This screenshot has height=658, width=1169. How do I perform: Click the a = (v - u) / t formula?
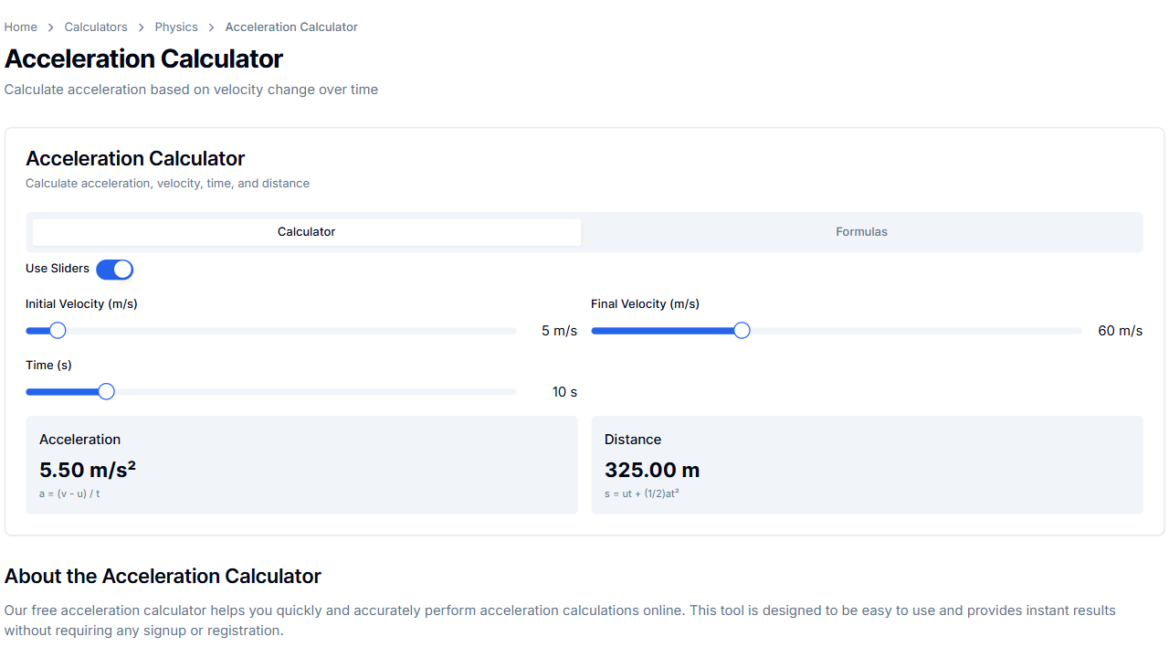pyautogui.click(x=68, y=493)
